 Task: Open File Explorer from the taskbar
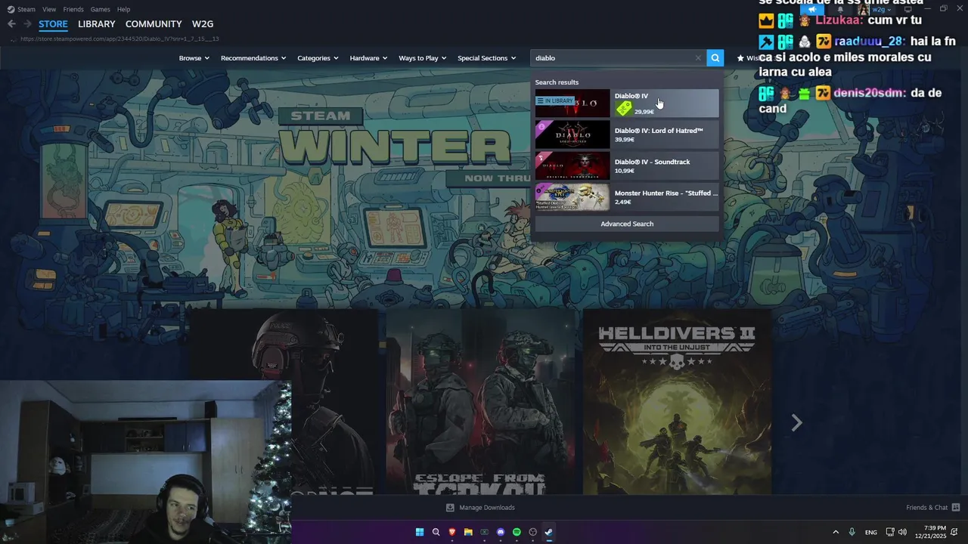point(468,532)
